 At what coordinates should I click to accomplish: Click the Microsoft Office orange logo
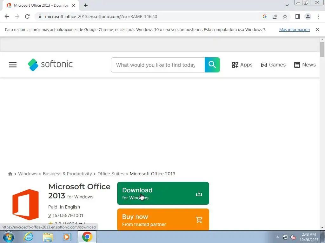25,205
